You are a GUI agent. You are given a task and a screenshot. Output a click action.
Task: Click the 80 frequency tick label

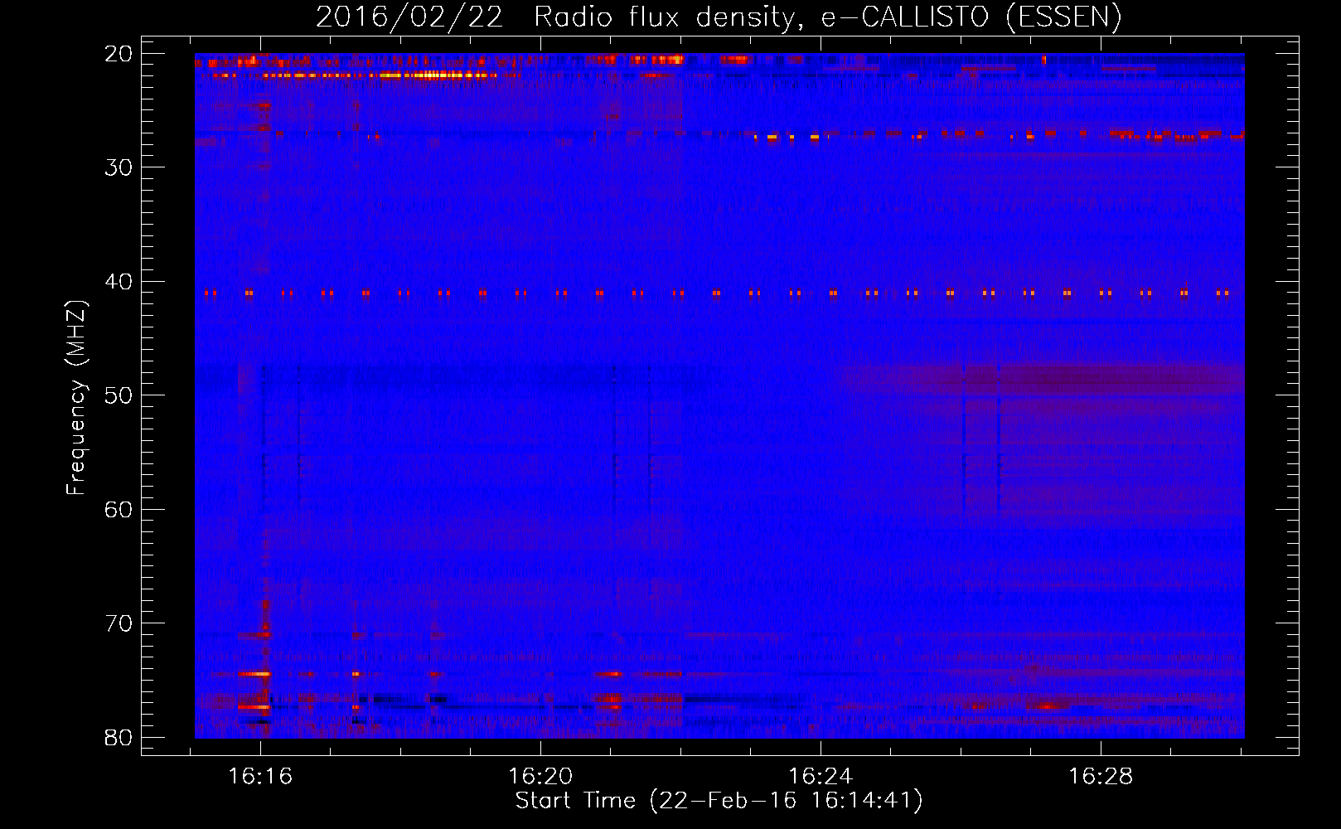pyautogui.click(x=119, y=738)
